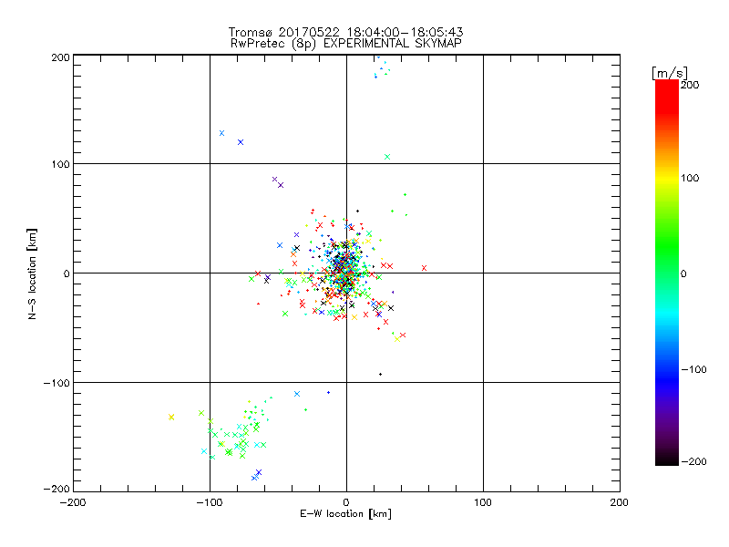The height and width of the screenshot is (547, 729).
Task: Click the green X marker just above the 100 km line
Action: [387, 157]
